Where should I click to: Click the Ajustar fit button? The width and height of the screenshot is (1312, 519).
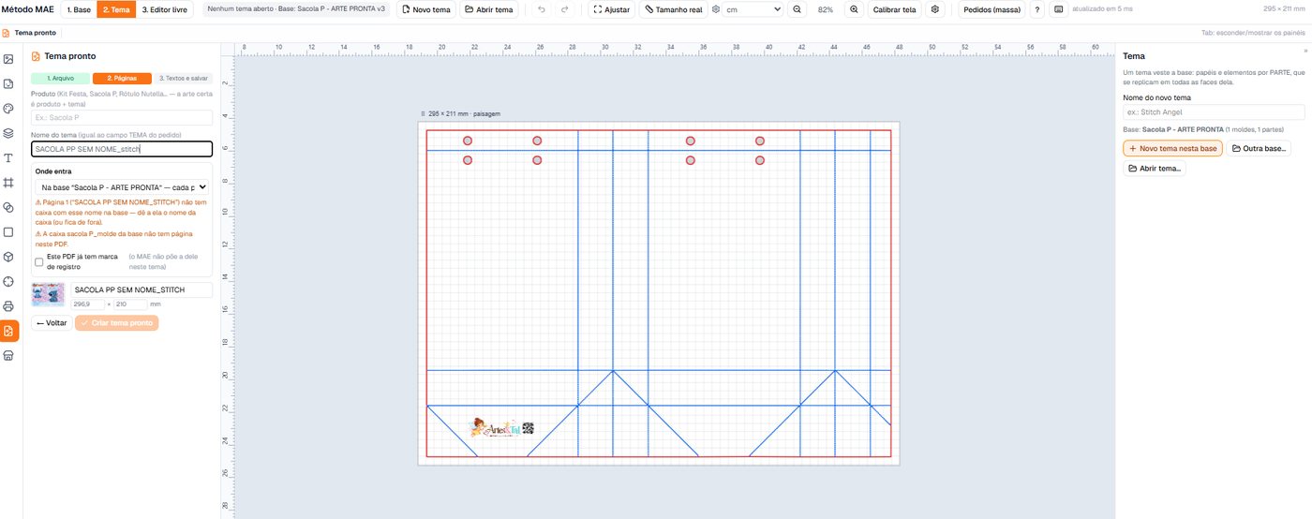612,9
